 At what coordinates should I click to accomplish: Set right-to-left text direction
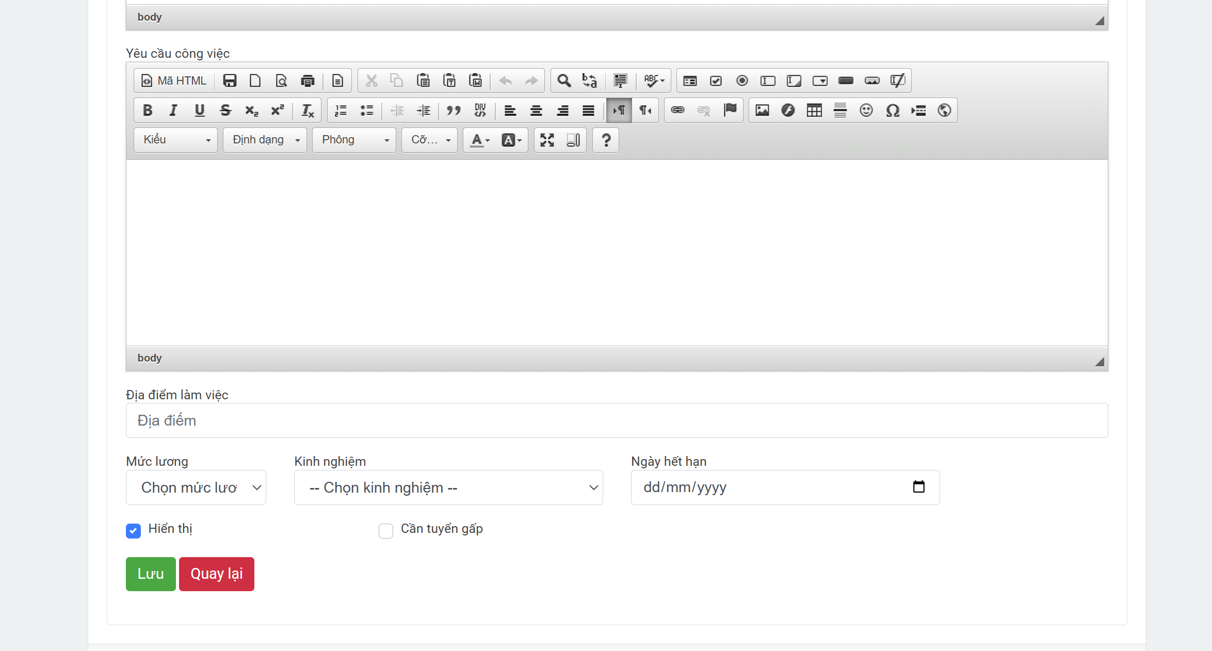645,110
